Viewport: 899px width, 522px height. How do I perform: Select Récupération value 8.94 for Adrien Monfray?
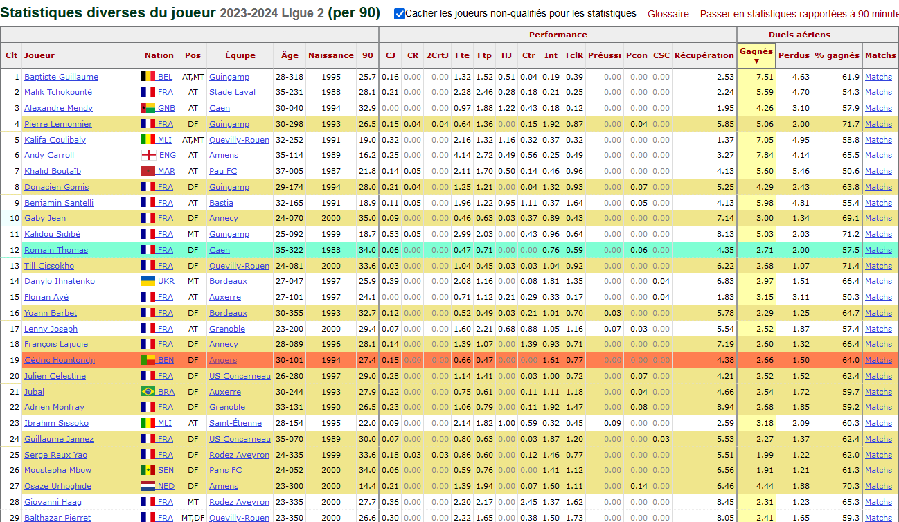[725, 407]
